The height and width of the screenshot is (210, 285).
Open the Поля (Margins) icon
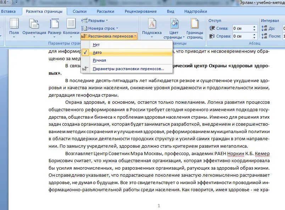pyautogui.click(x=14, y=24)
